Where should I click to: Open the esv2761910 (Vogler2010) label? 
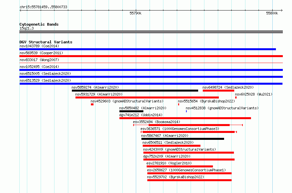[169, 163]
